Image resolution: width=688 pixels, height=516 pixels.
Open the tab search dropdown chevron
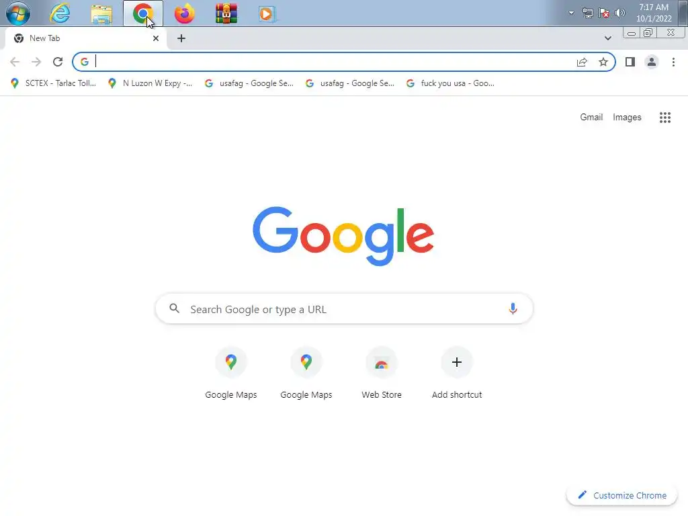[x=607, y=38]
